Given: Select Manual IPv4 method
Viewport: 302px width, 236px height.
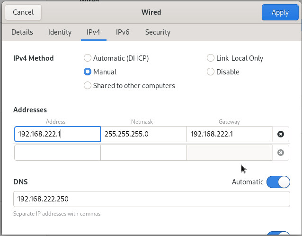Looking at the screenshot, I should 88,72.
